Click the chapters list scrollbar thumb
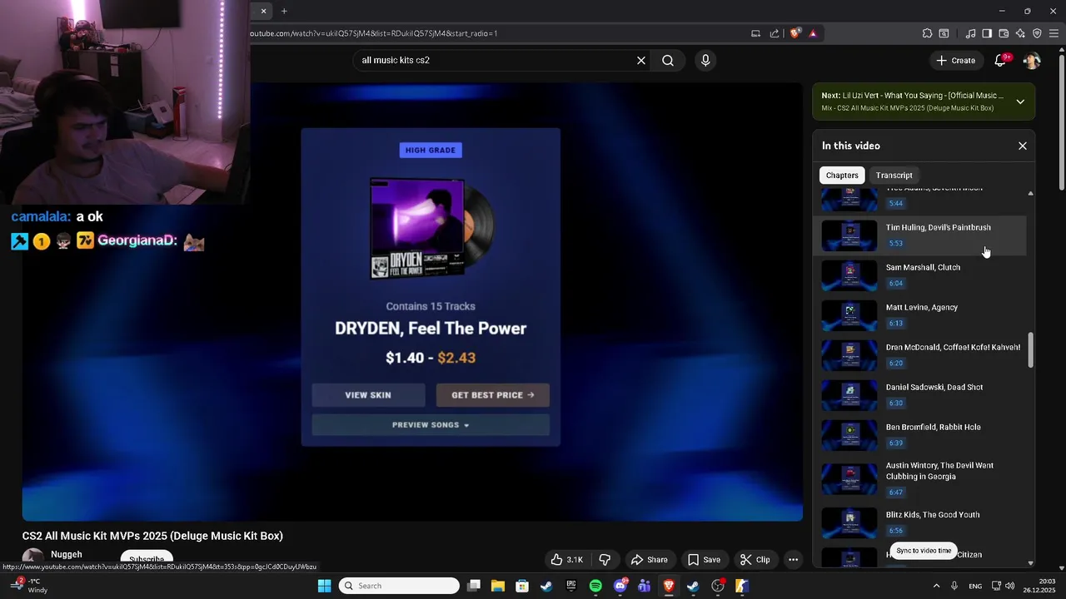 click(x=1030, y=350)
